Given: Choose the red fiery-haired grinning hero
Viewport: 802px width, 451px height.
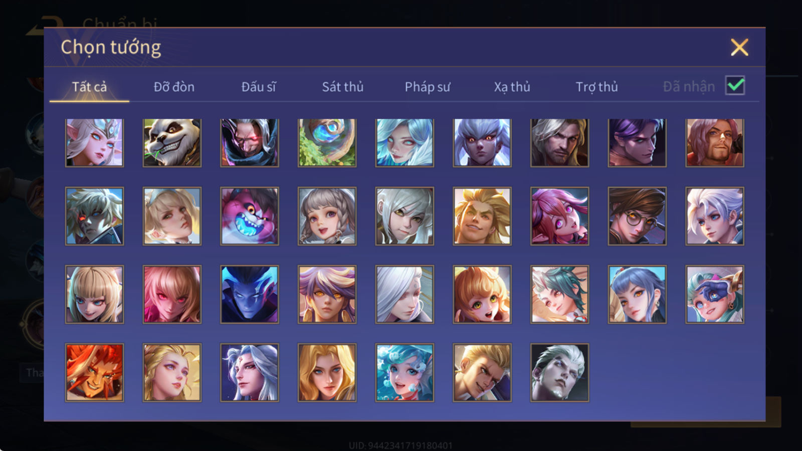Looking at the screenshot, I should 94,372.
